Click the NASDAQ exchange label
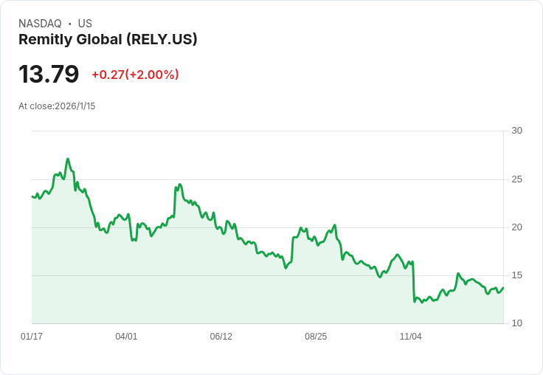 click(40, 24)
